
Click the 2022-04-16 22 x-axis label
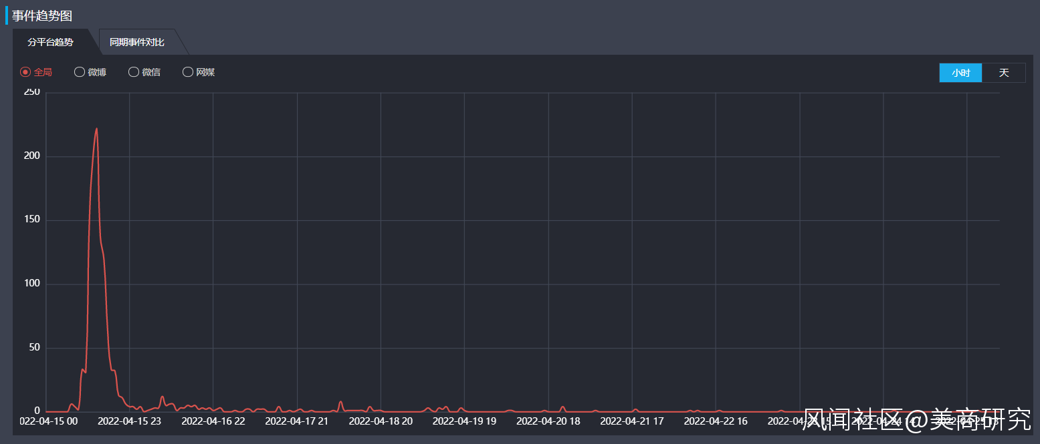tap(213, 421)
